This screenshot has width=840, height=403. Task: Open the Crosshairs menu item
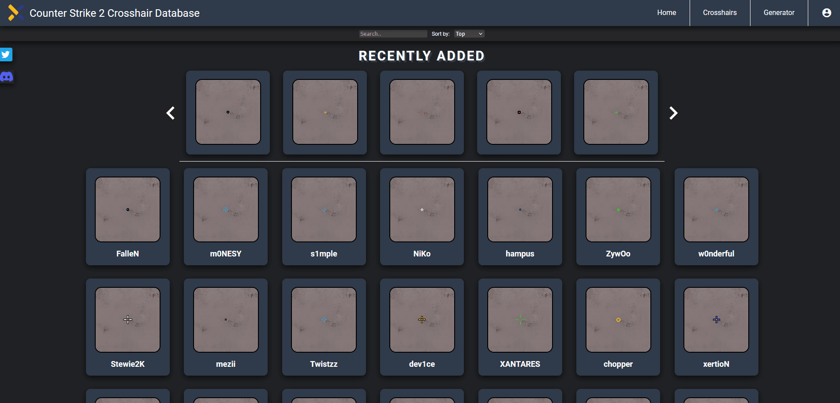point(720,13)
